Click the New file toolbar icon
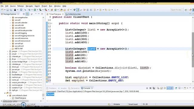The height and width of the screenshot is (109, 194). pyautogui.click(x=2, y=10)
